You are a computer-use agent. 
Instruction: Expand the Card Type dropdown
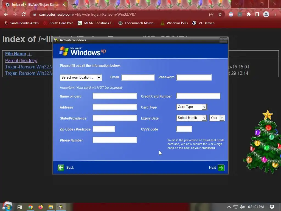pos(192,107)
